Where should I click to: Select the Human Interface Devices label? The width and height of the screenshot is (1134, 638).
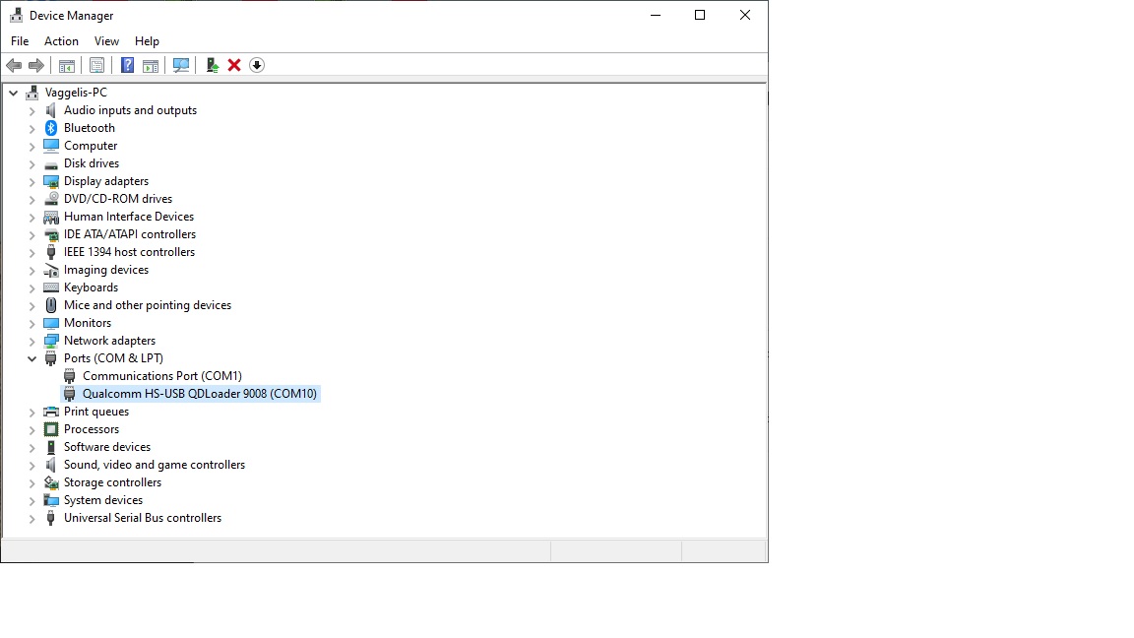click(129, 217)
